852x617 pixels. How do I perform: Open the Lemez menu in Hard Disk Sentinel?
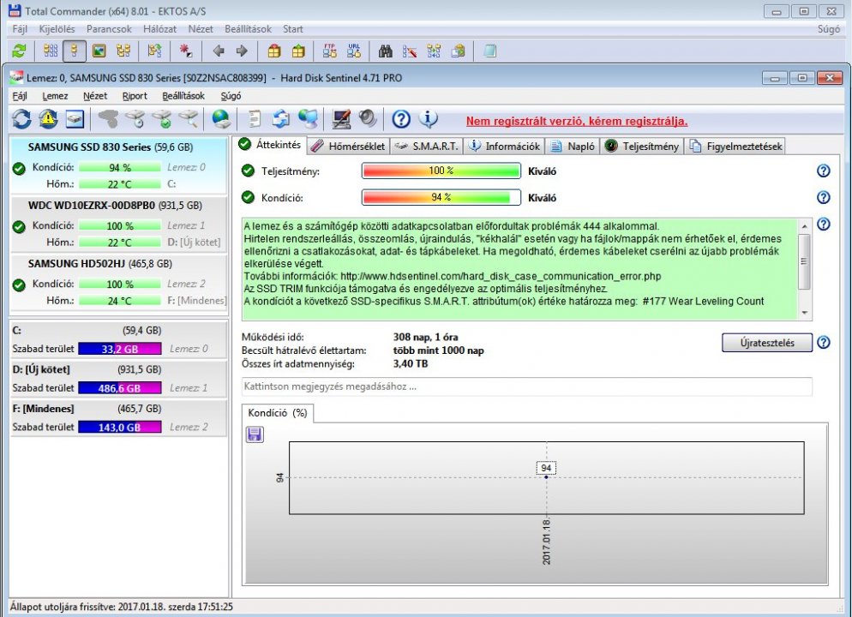tap(55, 96)
